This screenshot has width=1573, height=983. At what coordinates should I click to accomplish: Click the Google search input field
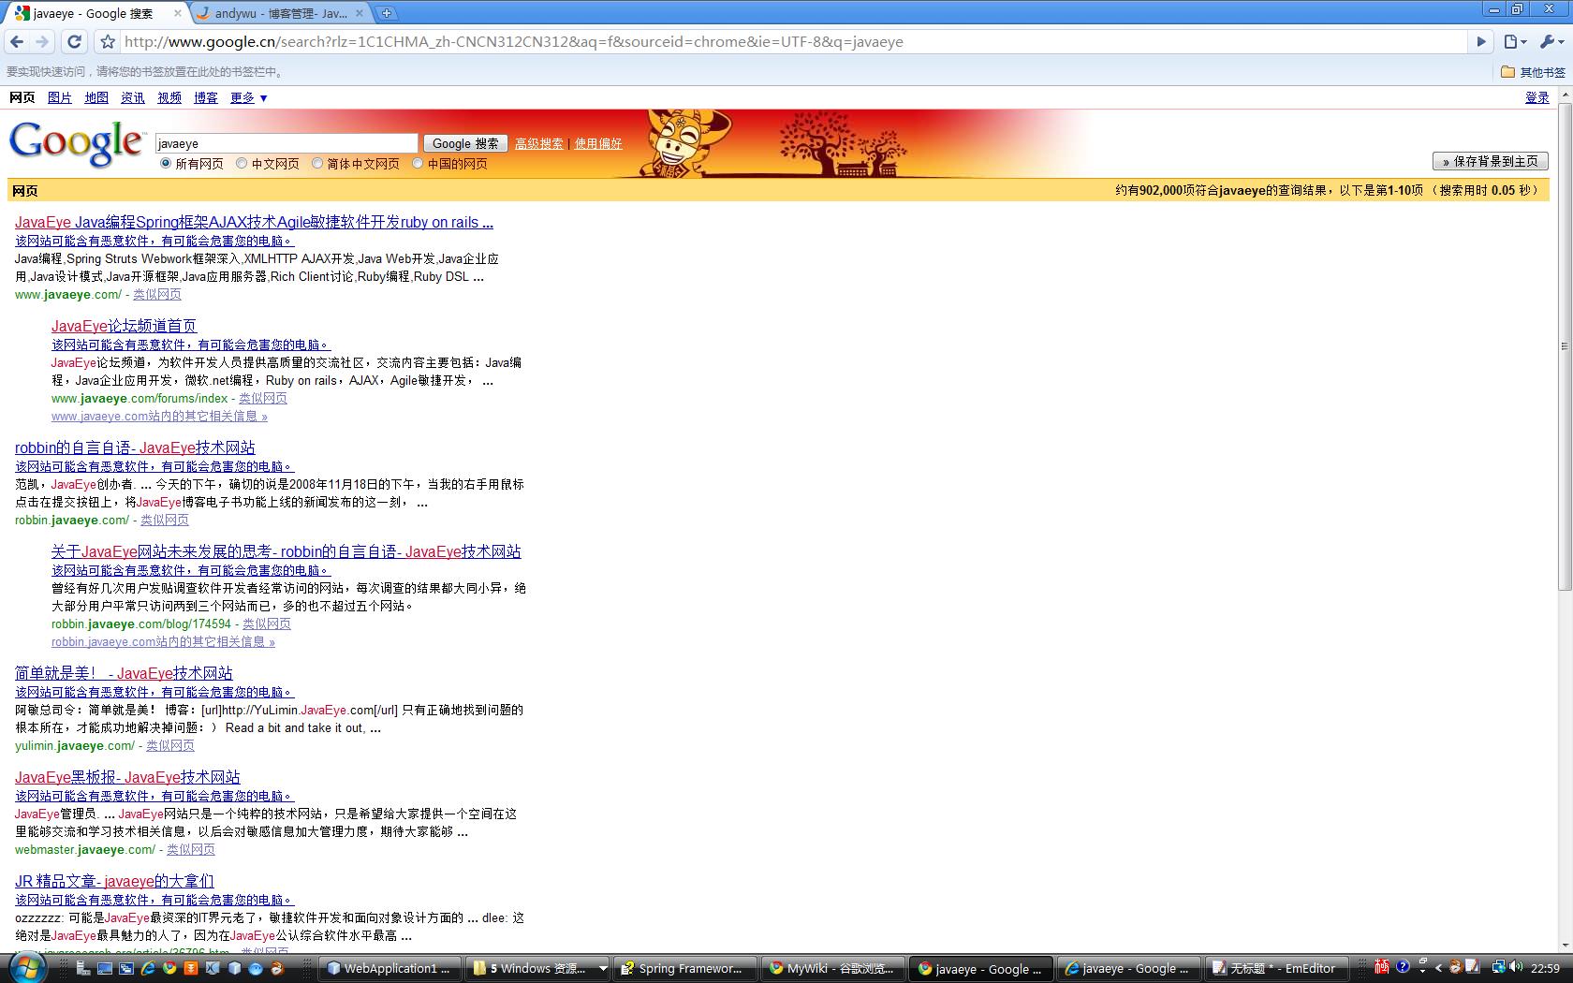[287, 143]
